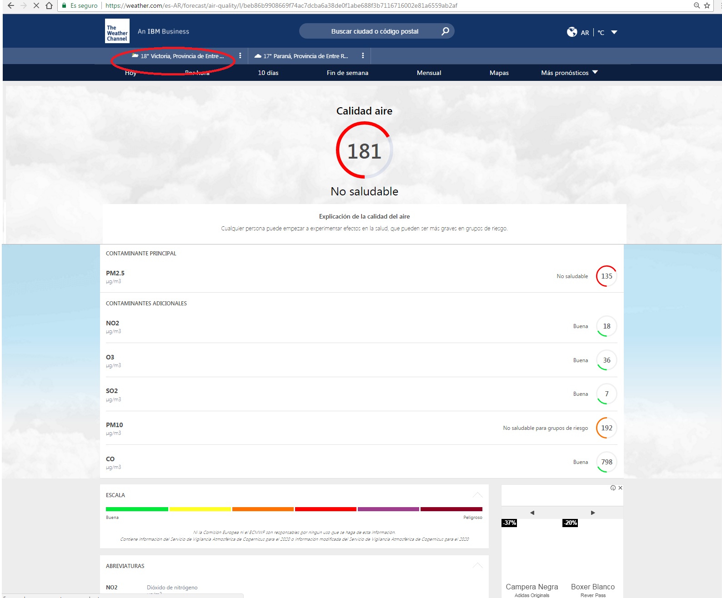Image resolution: width=722 pixels, height=598 pixels.
Task: Click ad carousel previous arrow
Action: (x=532, y=513)
